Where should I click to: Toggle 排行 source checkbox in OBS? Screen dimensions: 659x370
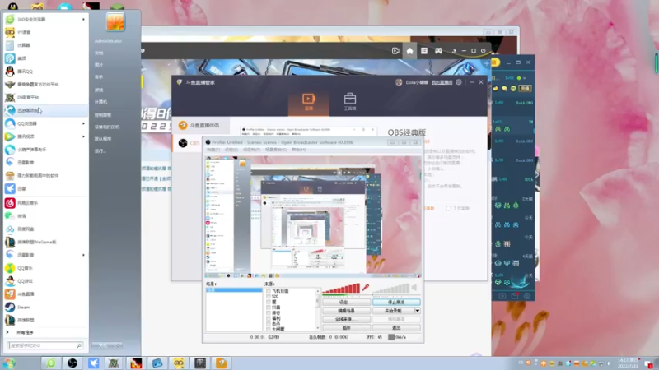click(269, 312)
